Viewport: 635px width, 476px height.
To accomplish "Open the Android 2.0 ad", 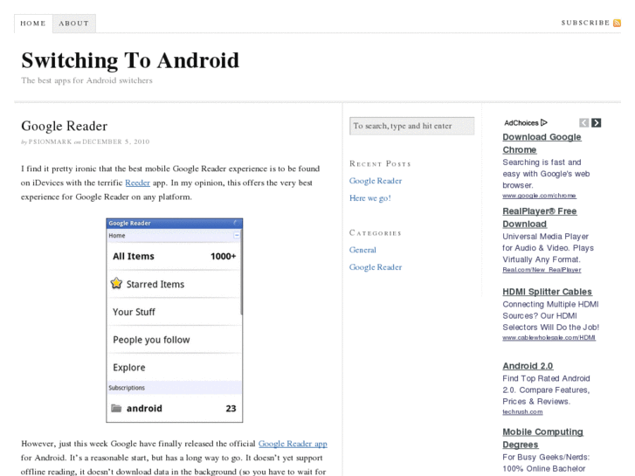I will tap(528, 366).
